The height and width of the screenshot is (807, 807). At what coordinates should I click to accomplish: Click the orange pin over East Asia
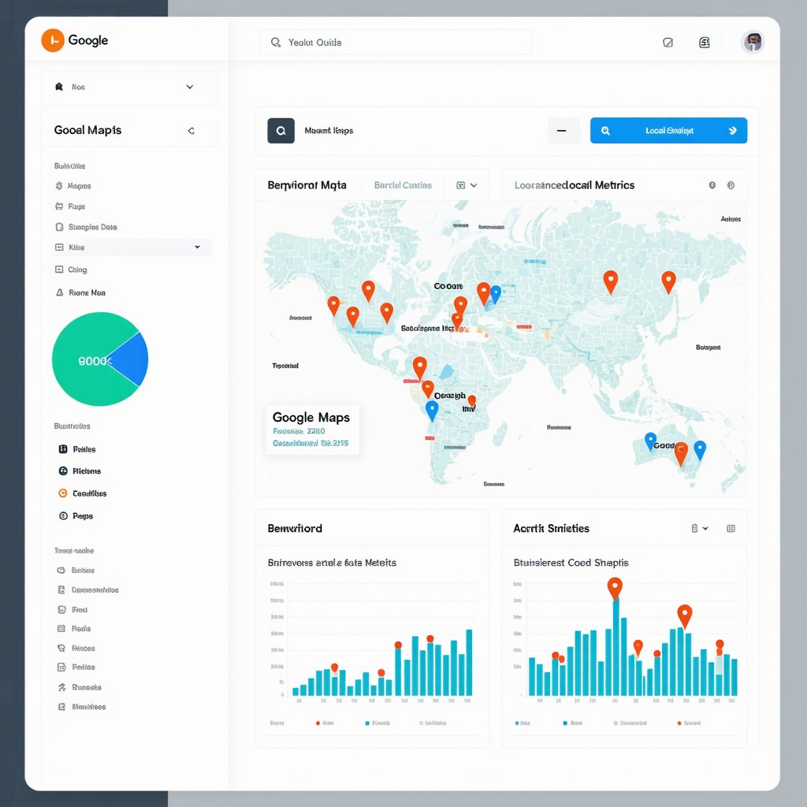pyautogui.click(x=668, y=281)
